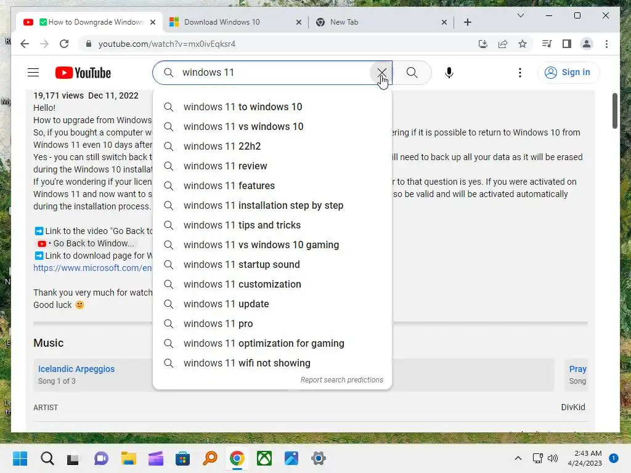
Task: Open taskbar Search
Action: [x=47, y=458]
